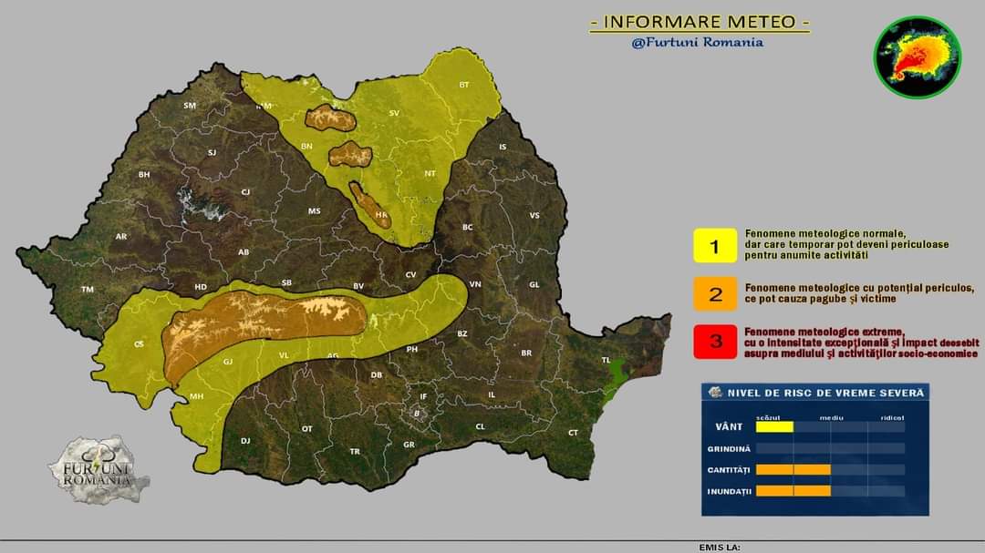Select the red level 3 warning box
This screenshot has width=985, height=553.
pyautogui.click(x=715, y=342)
